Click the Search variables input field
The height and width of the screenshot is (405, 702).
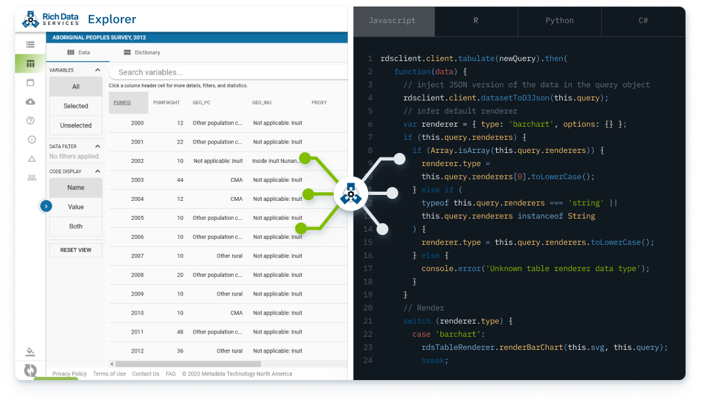click(227, 72)
